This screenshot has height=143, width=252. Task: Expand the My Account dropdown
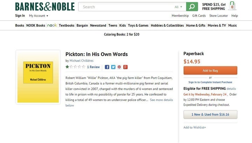pyautogui.click(x=38, y=16)
